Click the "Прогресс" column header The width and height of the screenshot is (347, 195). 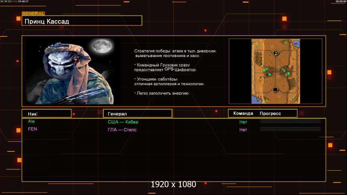(270, 113)
